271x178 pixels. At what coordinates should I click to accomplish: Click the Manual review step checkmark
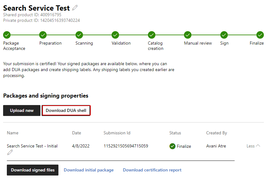[187, 35]
